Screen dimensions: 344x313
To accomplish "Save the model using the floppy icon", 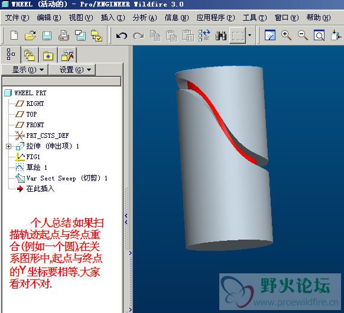I will pyautogui.click(x=47, y=36).
